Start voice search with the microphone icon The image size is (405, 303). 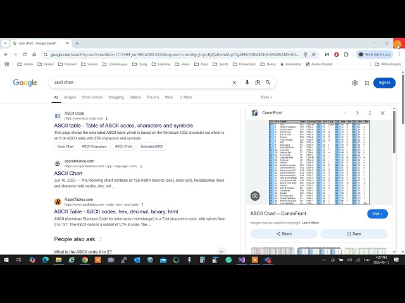tap(247, 83)
